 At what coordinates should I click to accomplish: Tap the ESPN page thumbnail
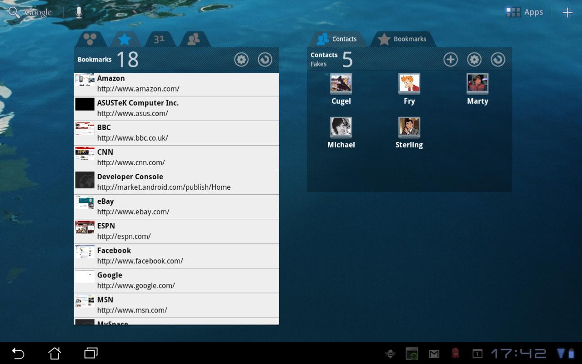click(85, 227)
